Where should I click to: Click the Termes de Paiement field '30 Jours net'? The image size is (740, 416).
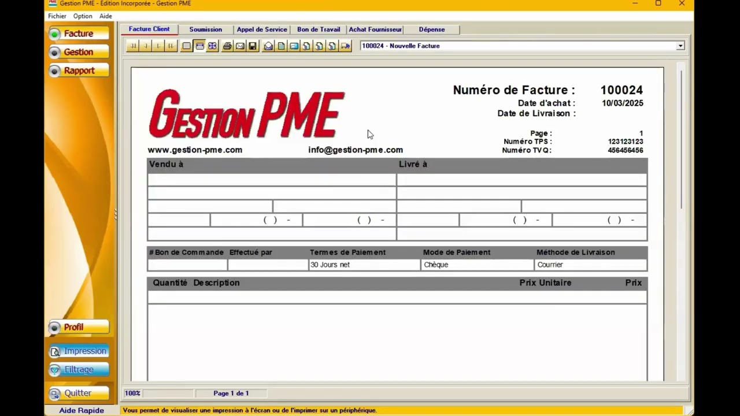click(364, 265)
